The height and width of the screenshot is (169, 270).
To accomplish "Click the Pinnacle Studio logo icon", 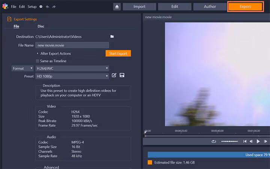I will coord(5,6).
